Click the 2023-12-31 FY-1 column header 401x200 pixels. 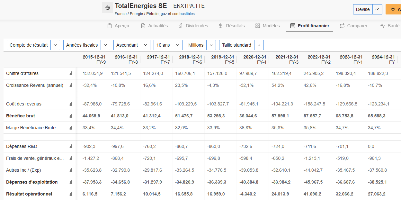(x=351, y=59)
